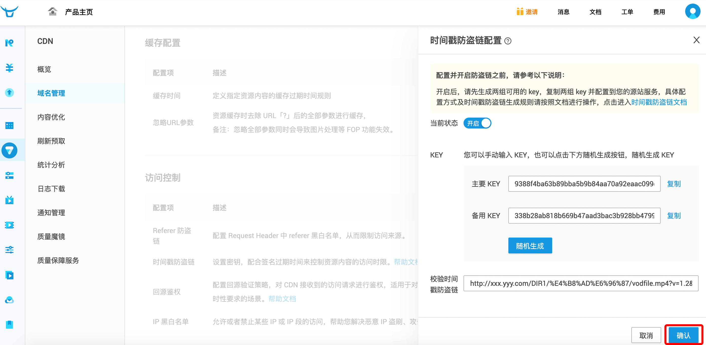
Task: Open 消息 in the top navigation bar
Action: pyautogui.click(x=564, y=12)
